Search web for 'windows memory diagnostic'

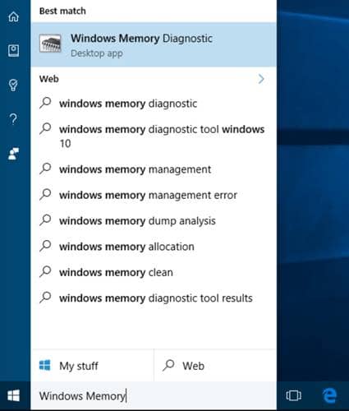pos(154,104)
